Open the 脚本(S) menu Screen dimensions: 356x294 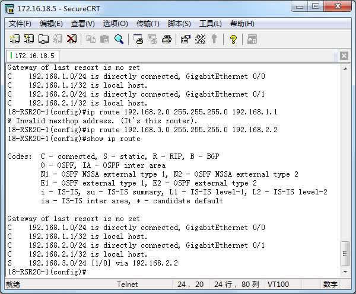pos(179,24)
